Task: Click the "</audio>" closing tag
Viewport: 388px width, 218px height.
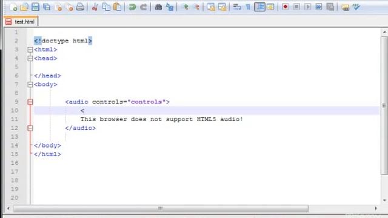Action: click(81, 128)
